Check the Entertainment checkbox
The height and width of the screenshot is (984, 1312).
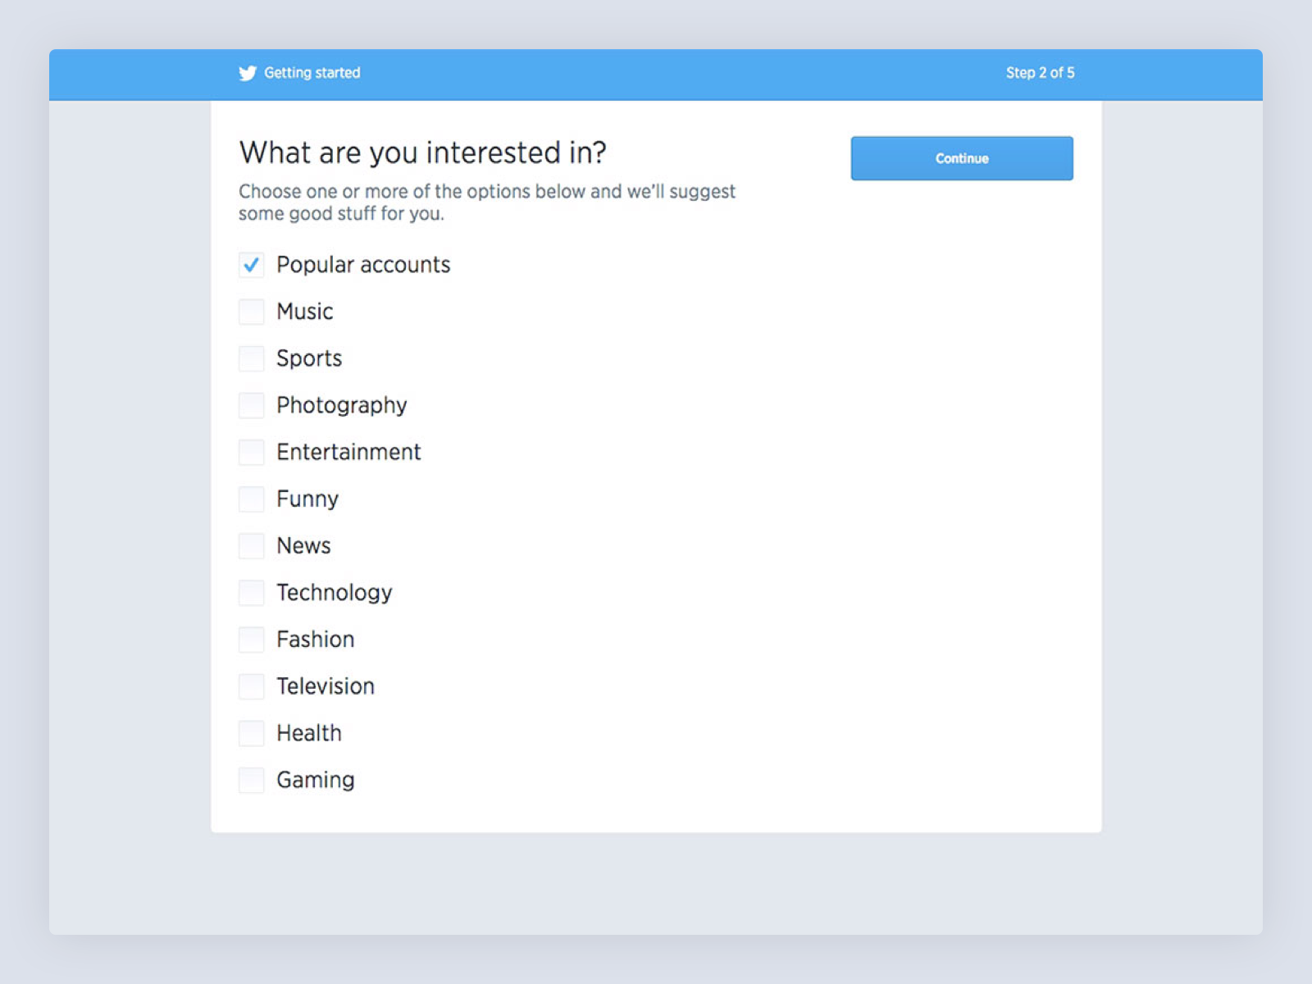[251, 452]
